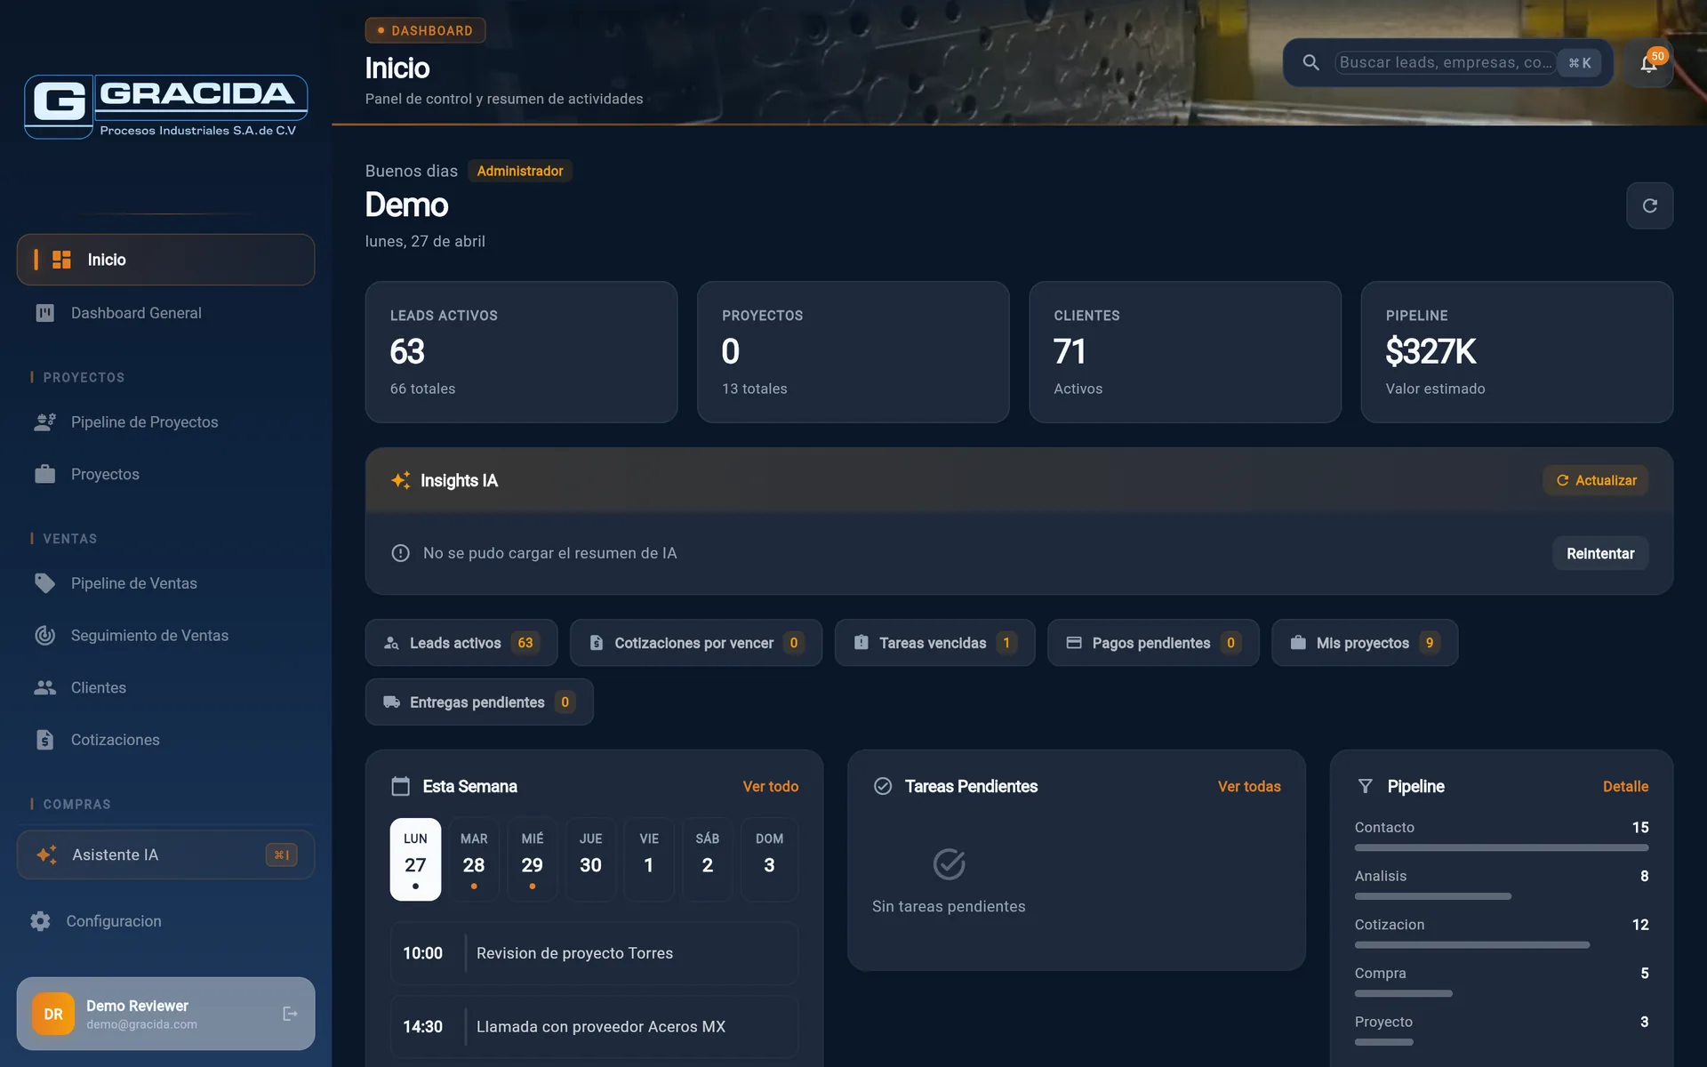Click the Gracida logo
Viewport: 1707px width, 1067px height.
(166, 107)
